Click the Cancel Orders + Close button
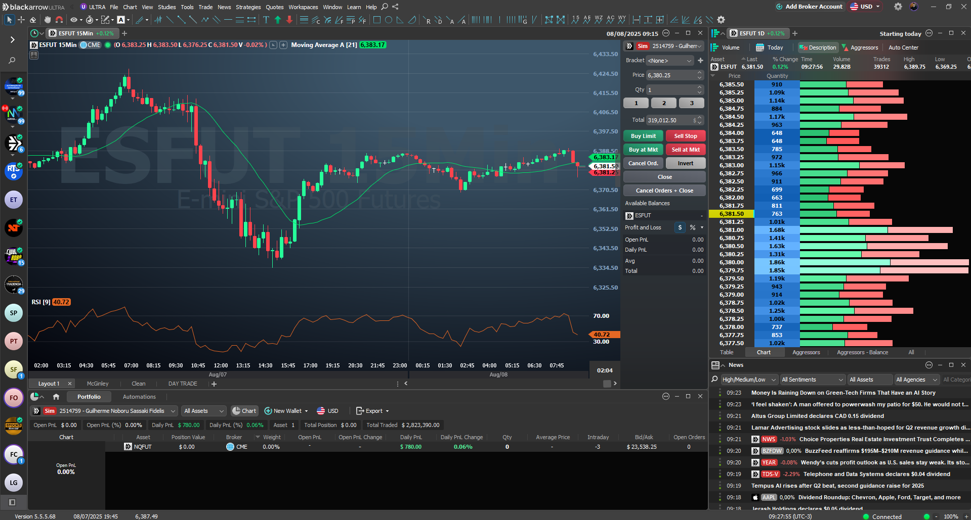971x520 pixels. point(664,191)
